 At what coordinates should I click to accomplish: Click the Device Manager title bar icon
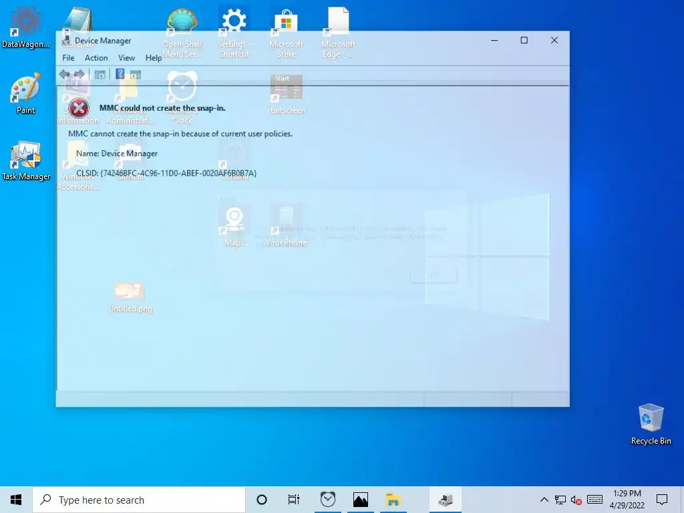click(x=66, y=40)
